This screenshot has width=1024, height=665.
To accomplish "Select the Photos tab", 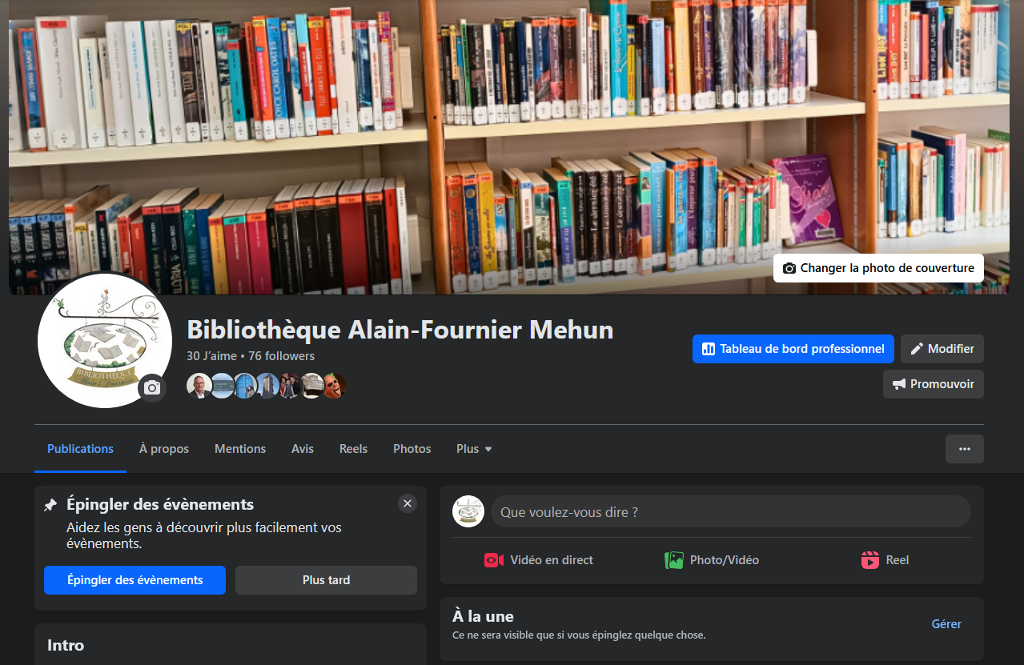I will point(412,449).
